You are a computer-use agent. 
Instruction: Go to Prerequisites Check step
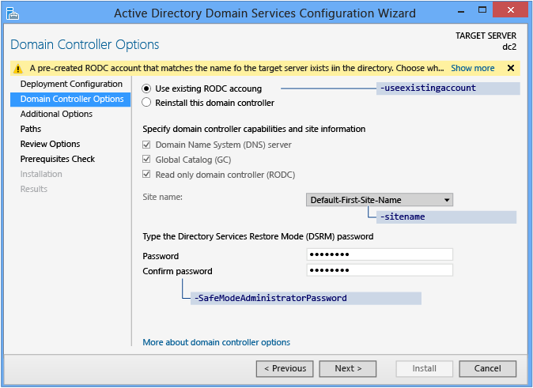58,159
